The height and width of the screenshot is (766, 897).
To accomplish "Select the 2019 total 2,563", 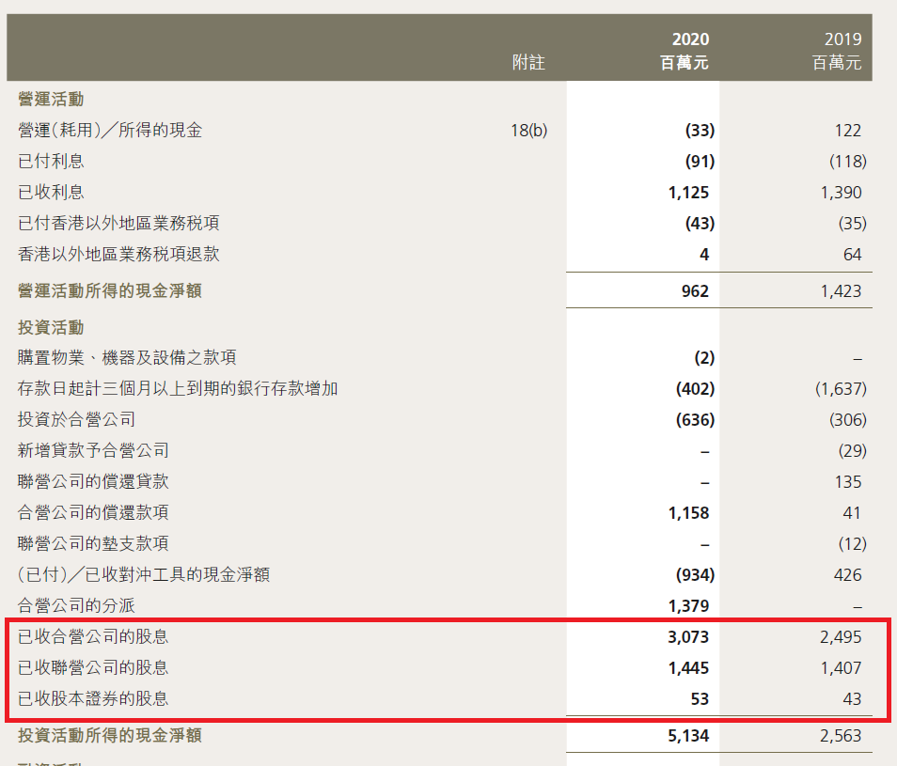I will (x=841, y=736).
